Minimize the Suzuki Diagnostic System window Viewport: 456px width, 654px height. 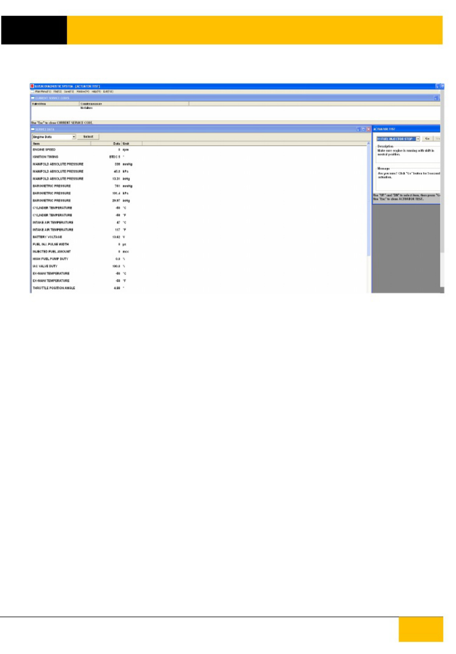(x=437, y=86)
